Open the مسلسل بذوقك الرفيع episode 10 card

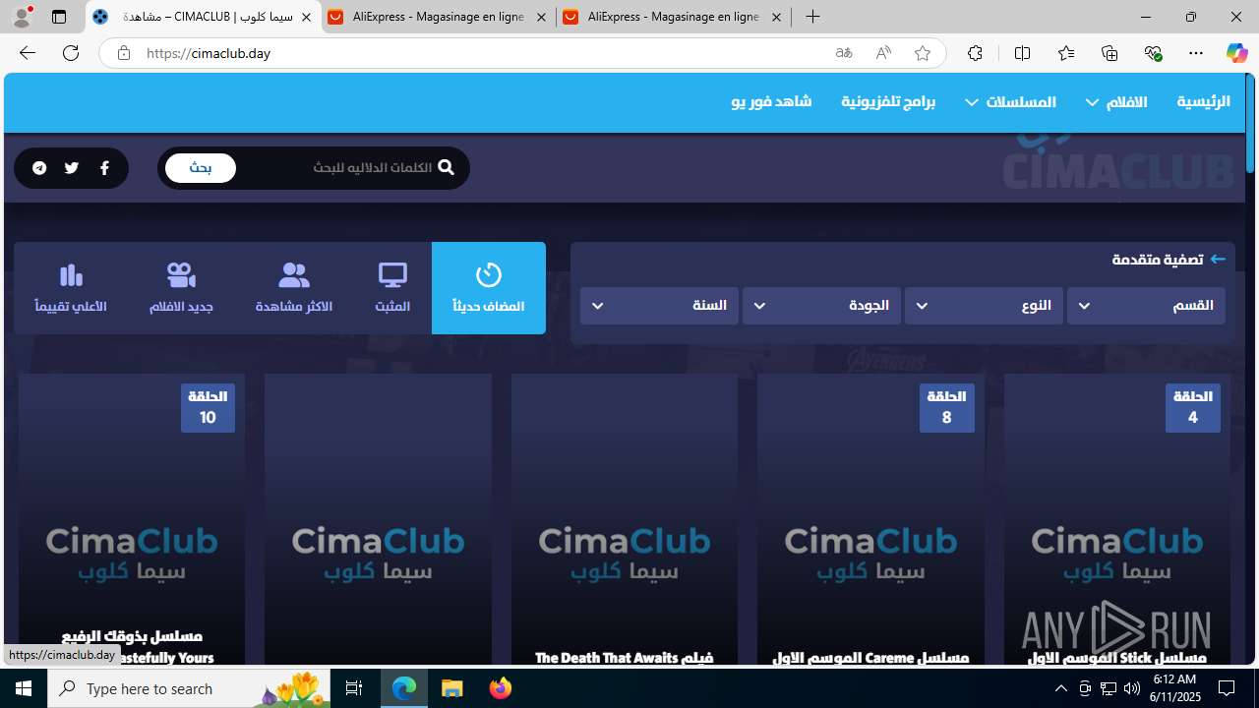click(x=132, y=519)
